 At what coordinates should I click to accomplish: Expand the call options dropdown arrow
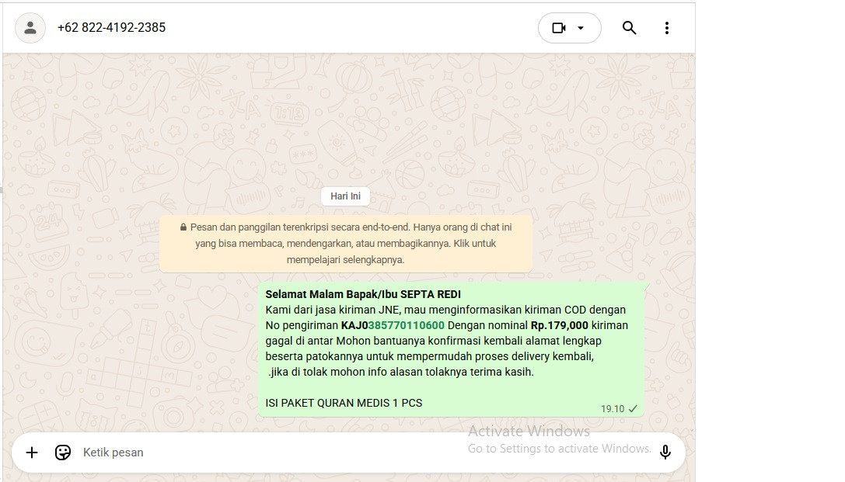(x=581, y=28)
